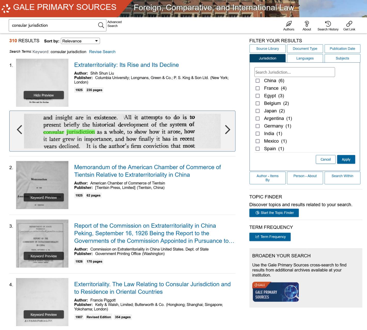Open the Term Frequency tool
This screenshot has width=367, height=330.
coord(270,237)
